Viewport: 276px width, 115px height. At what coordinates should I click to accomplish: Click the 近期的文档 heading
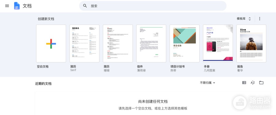(x=43, y=84)
